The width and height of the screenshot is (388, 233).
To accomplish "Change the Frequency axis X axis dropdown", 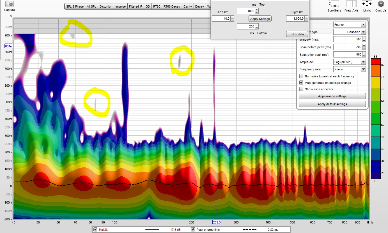I will [350, 69].
